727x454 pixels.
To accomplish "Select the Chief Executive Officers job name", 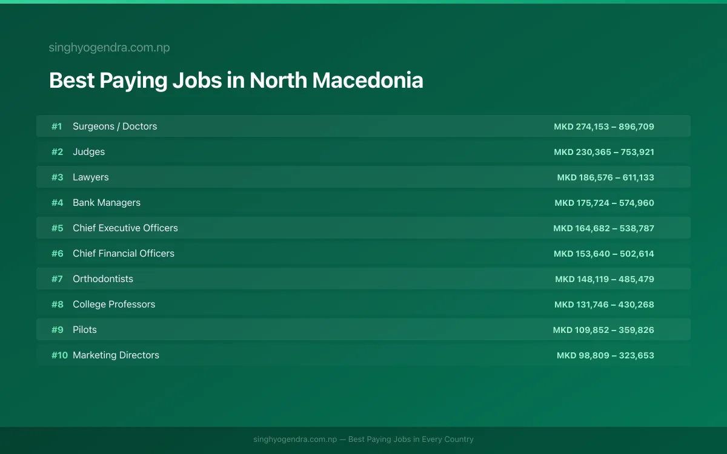I will pos(125,228).
